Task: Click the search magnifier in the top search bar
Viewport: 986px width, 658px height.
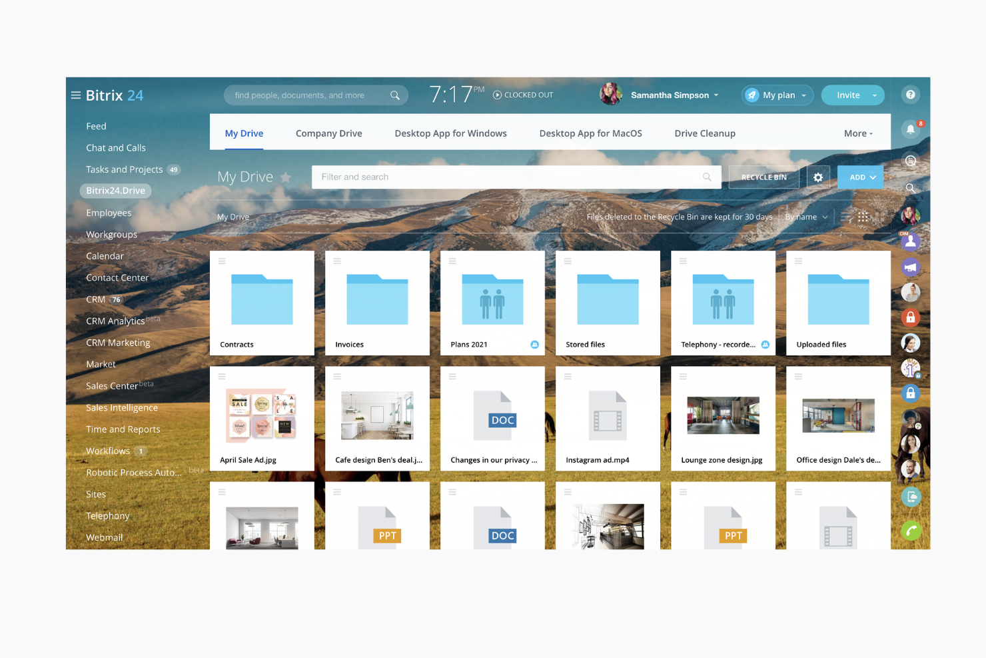Action: click(x=395, y=95)
